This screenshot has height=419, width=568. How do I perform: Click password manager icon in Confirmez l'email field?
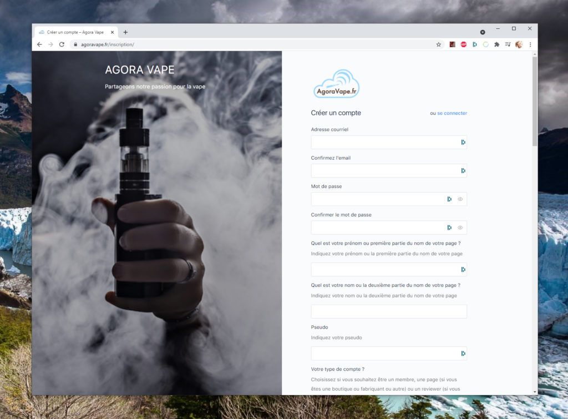pos(463,170)
